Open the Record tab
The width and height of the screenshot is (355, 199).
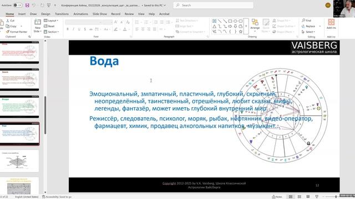116,14
